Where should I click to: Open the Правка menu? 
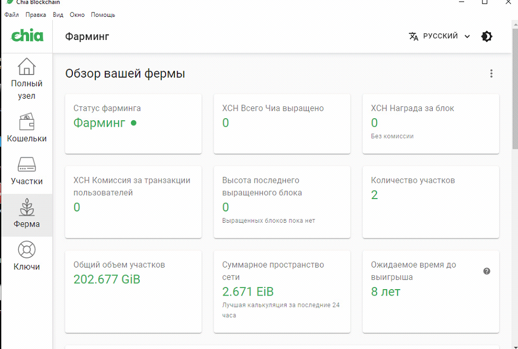[36, 15]
